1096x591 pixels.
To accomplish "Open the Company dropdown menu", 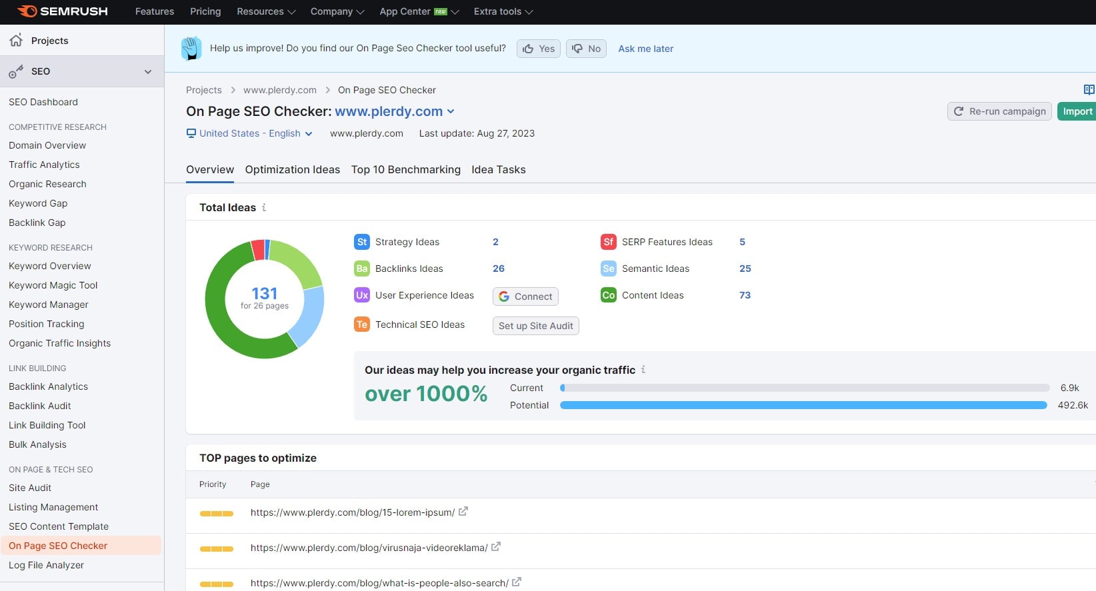I will (337, 11).
